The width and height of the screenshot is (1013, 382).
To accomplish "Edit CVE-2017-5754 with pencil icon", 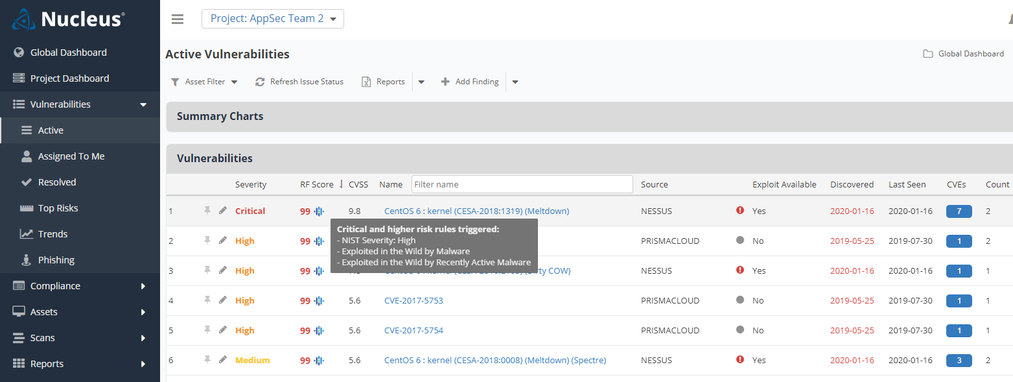I will 223,330.
